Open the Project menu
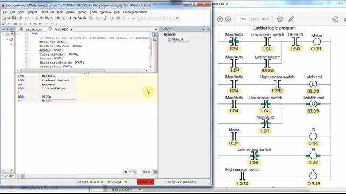 pyautogui.click(x=32, y=12)
